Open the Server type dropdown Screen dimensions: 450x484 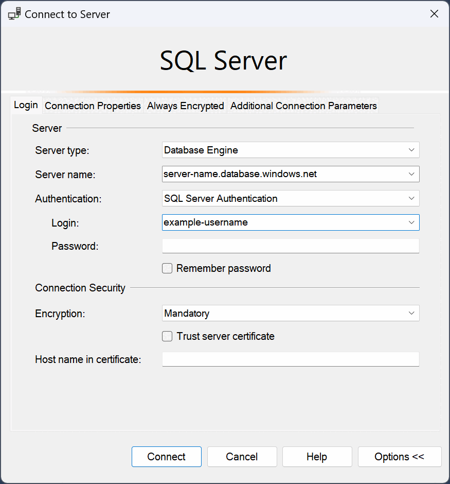[x=411, y=150]
